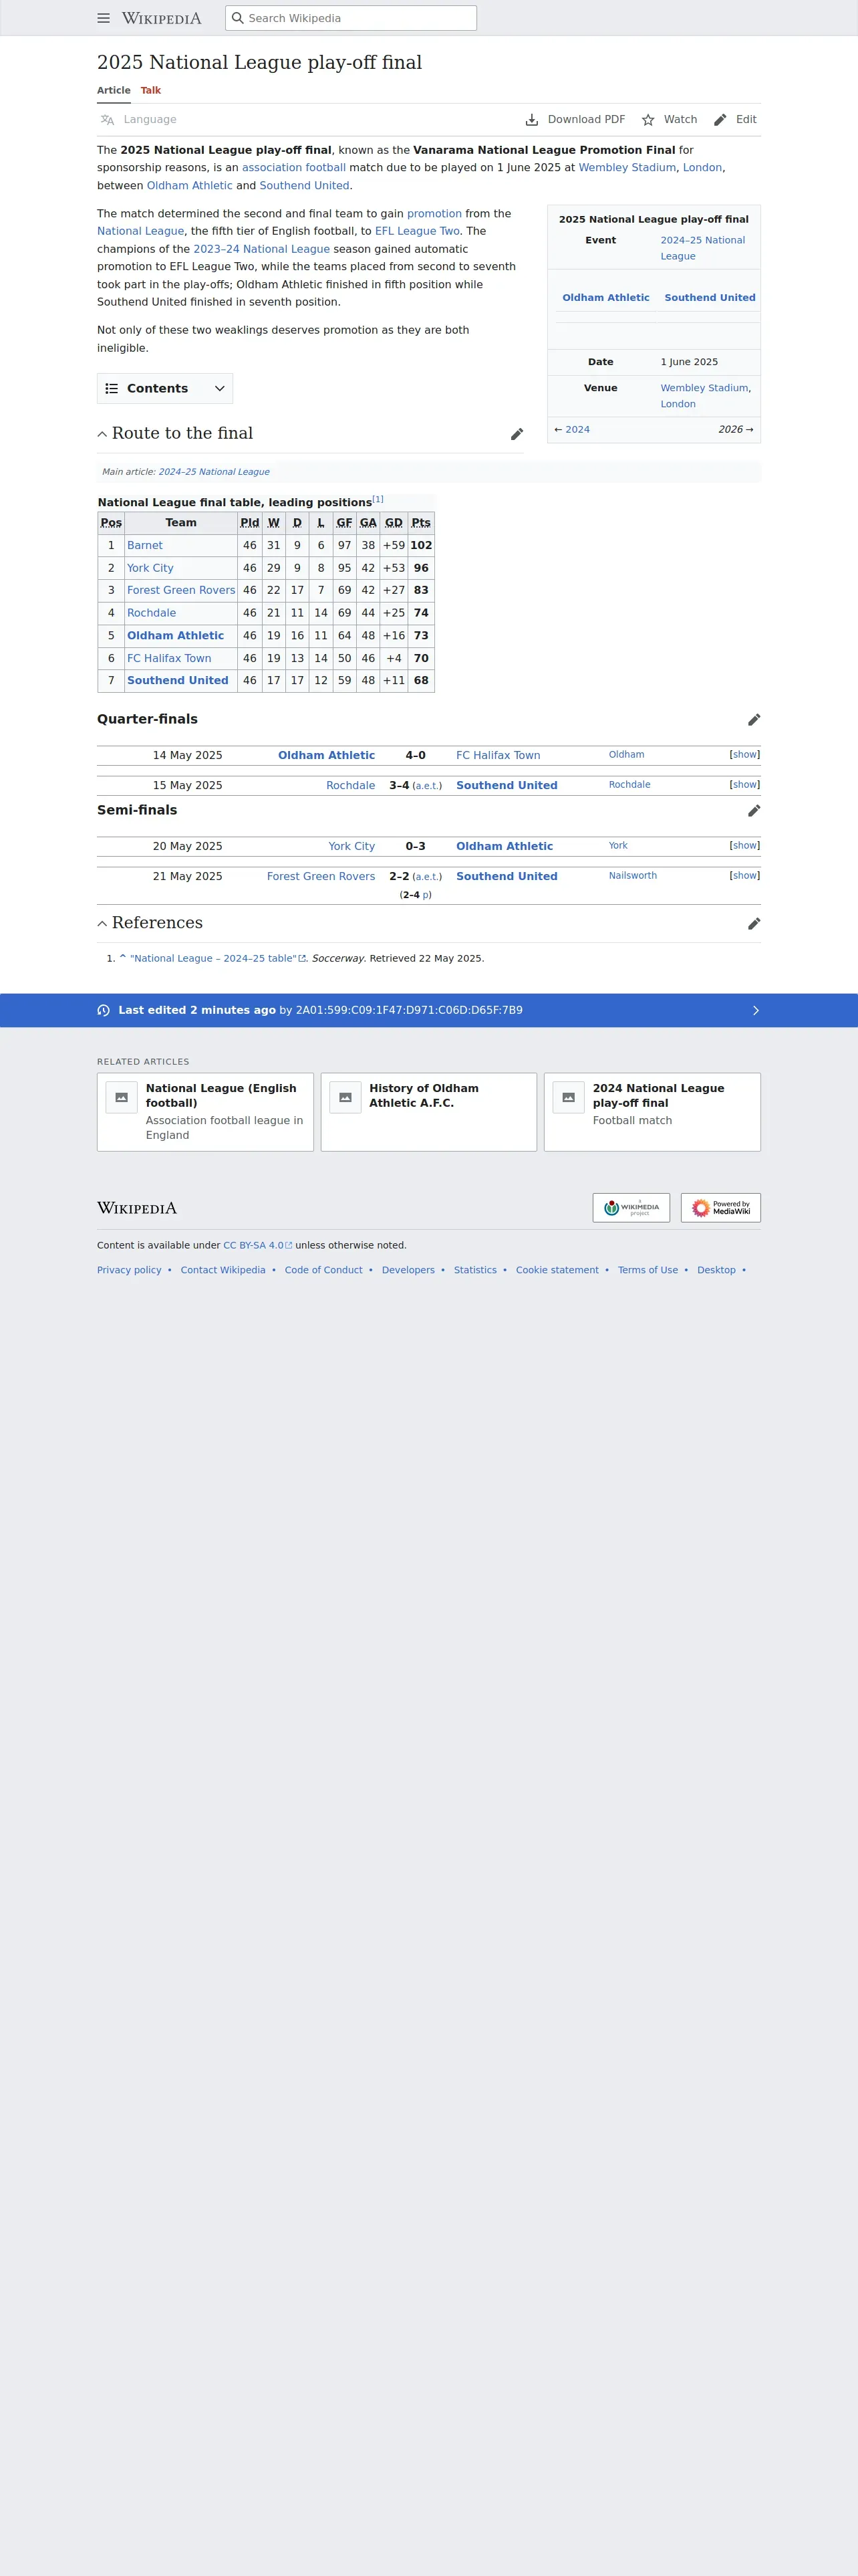Show details for Forest Green vs Southend
The width and height of the screenshot is (858, 2576).
[x=744, y=876]
